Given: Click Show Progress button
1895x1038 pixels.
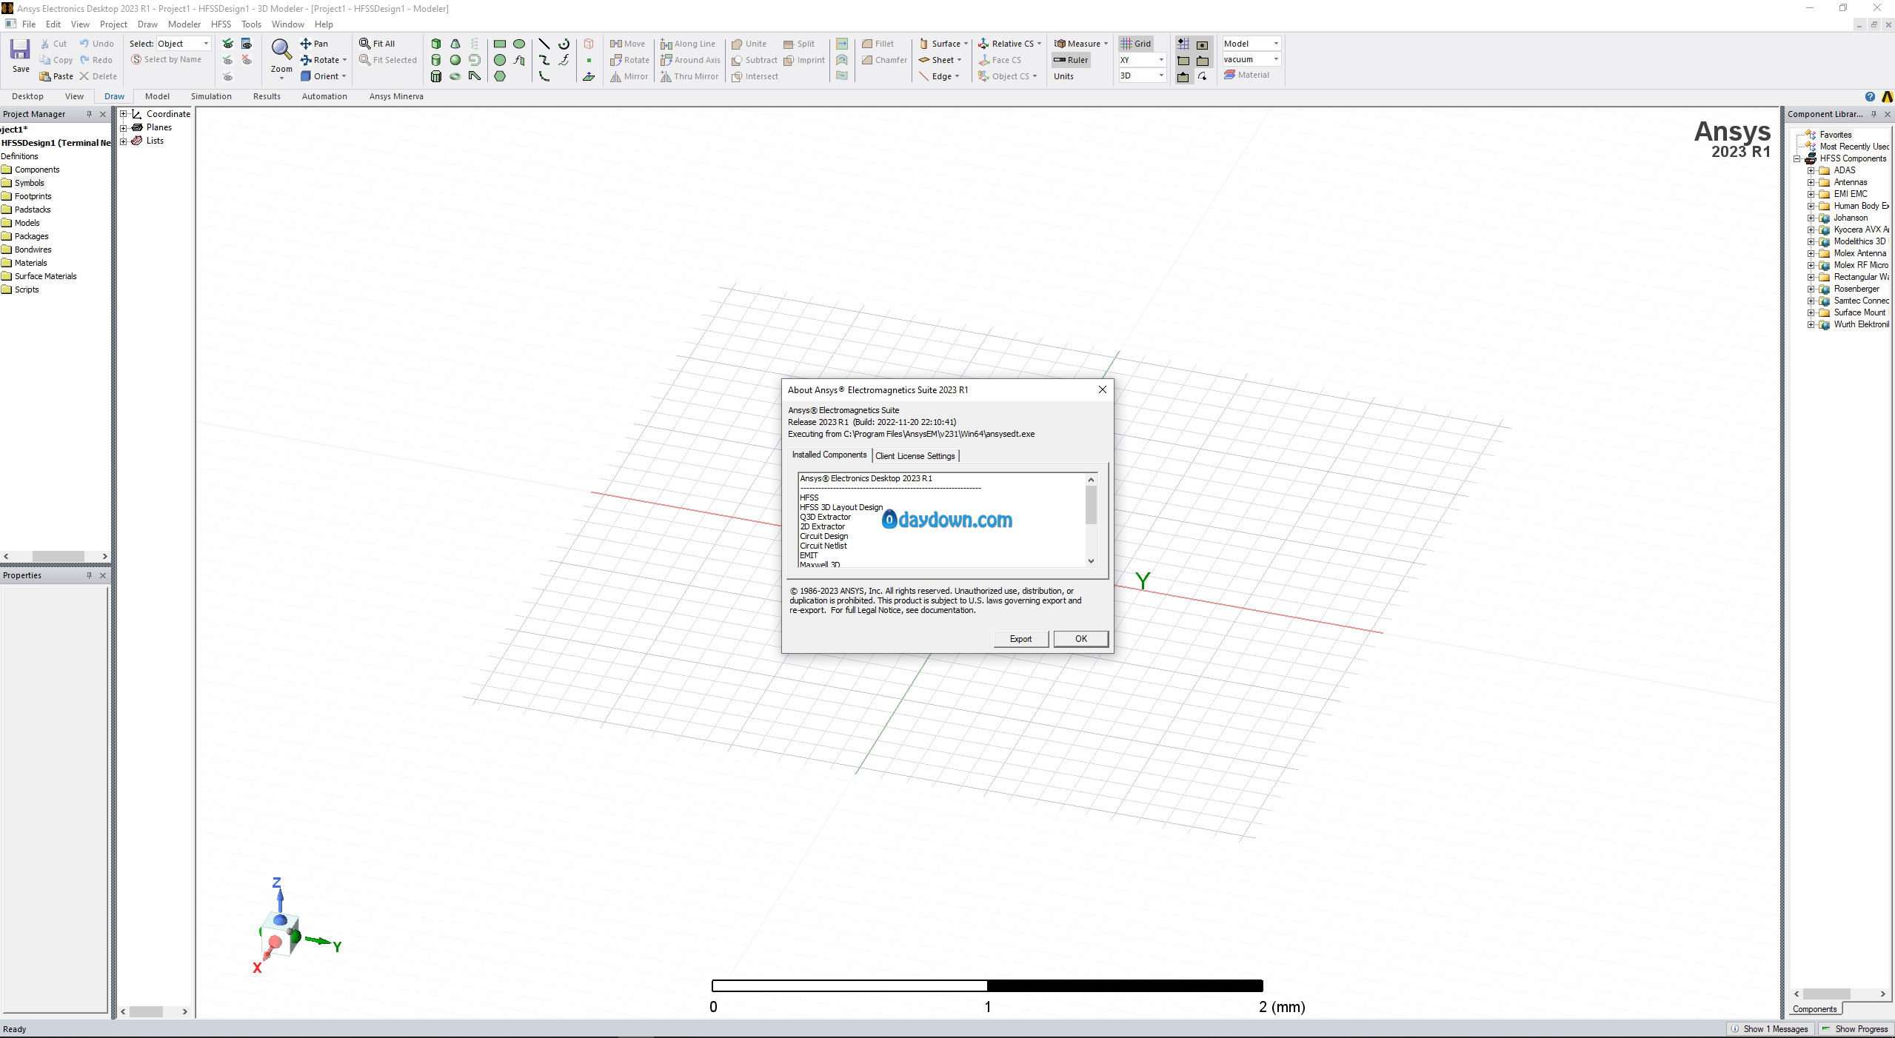Looking at the screenshot, I should point(1855,1029).
